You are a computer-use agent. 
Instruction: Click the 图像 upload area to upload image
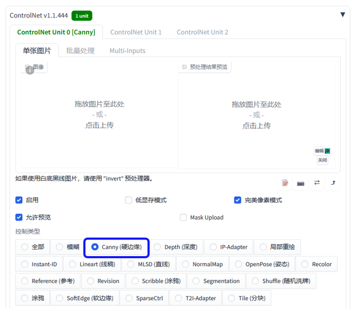[x=99, y=115]
